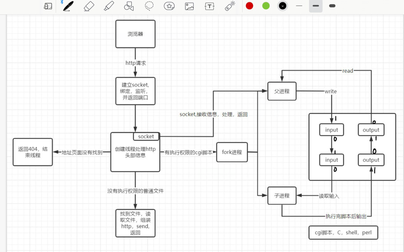Screen dimensions: 404x252
Task: Activate the Laser pointer tool
Action: click(230, 6)
